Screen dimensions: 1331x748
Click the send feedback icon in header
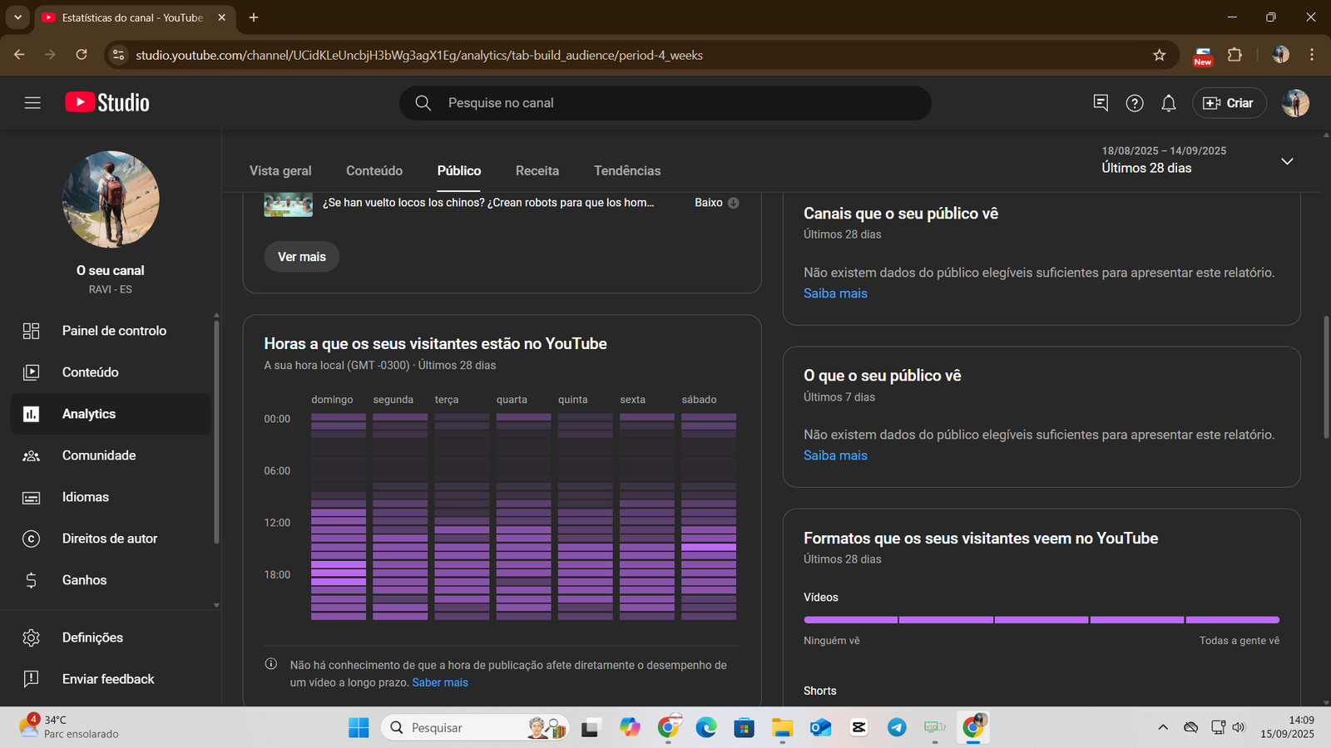point(1100,103)
